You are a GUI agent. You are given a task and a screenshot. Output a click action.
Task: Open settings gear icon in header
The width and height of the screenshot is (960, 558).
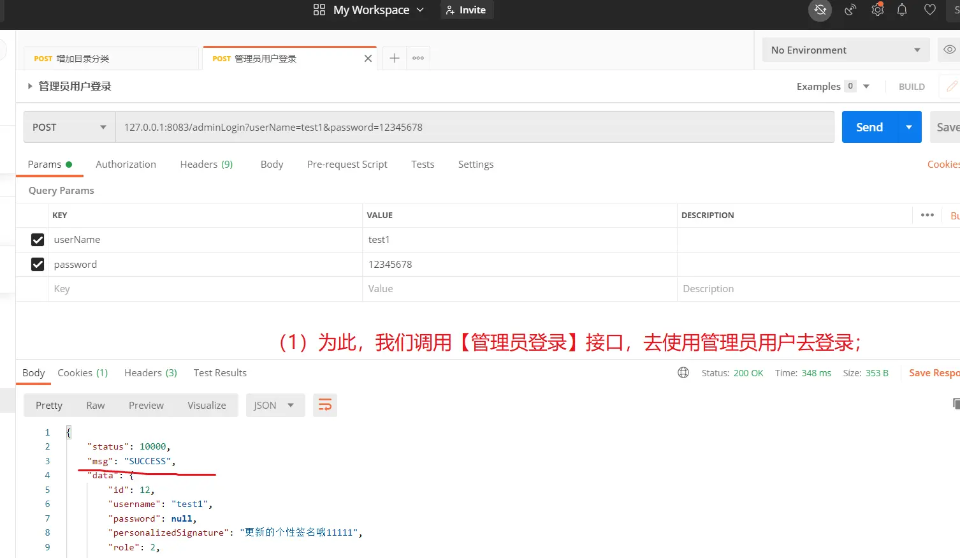coord(878,10)
